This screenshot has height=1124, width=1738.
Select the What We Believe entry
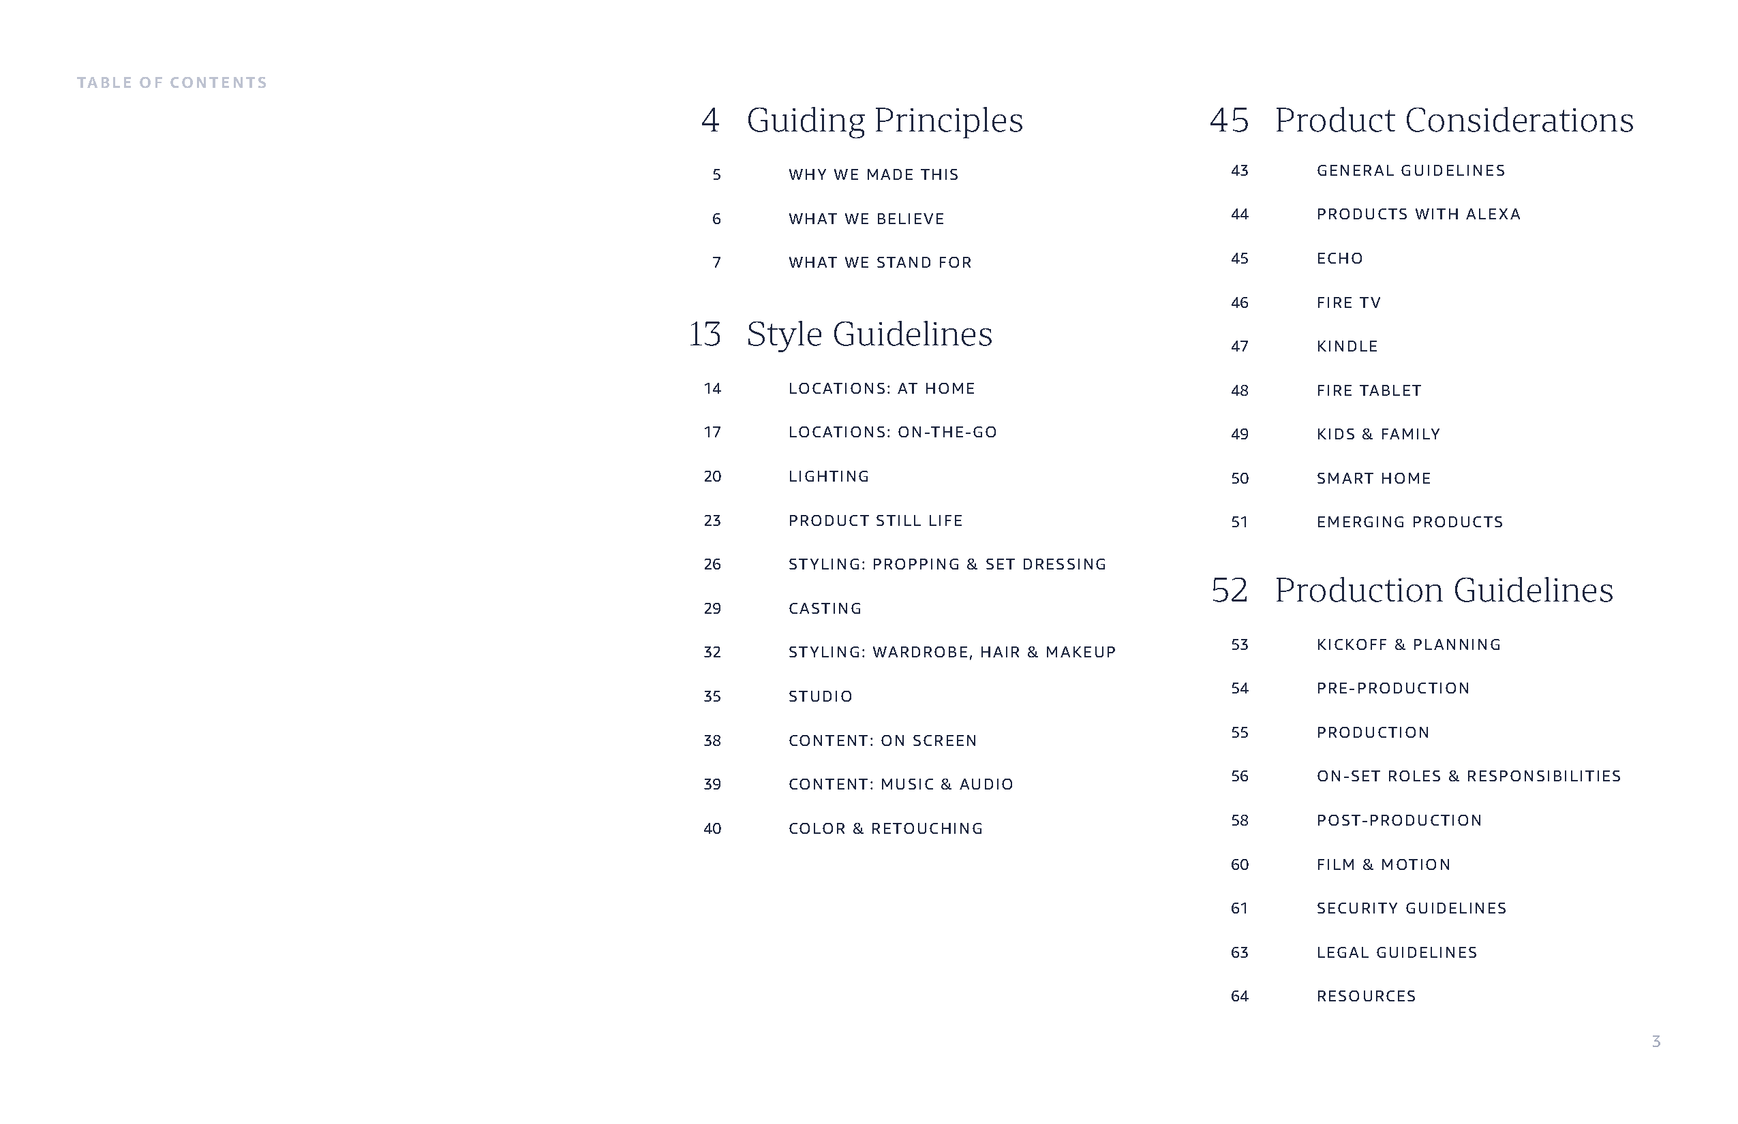tap(867, 219)
